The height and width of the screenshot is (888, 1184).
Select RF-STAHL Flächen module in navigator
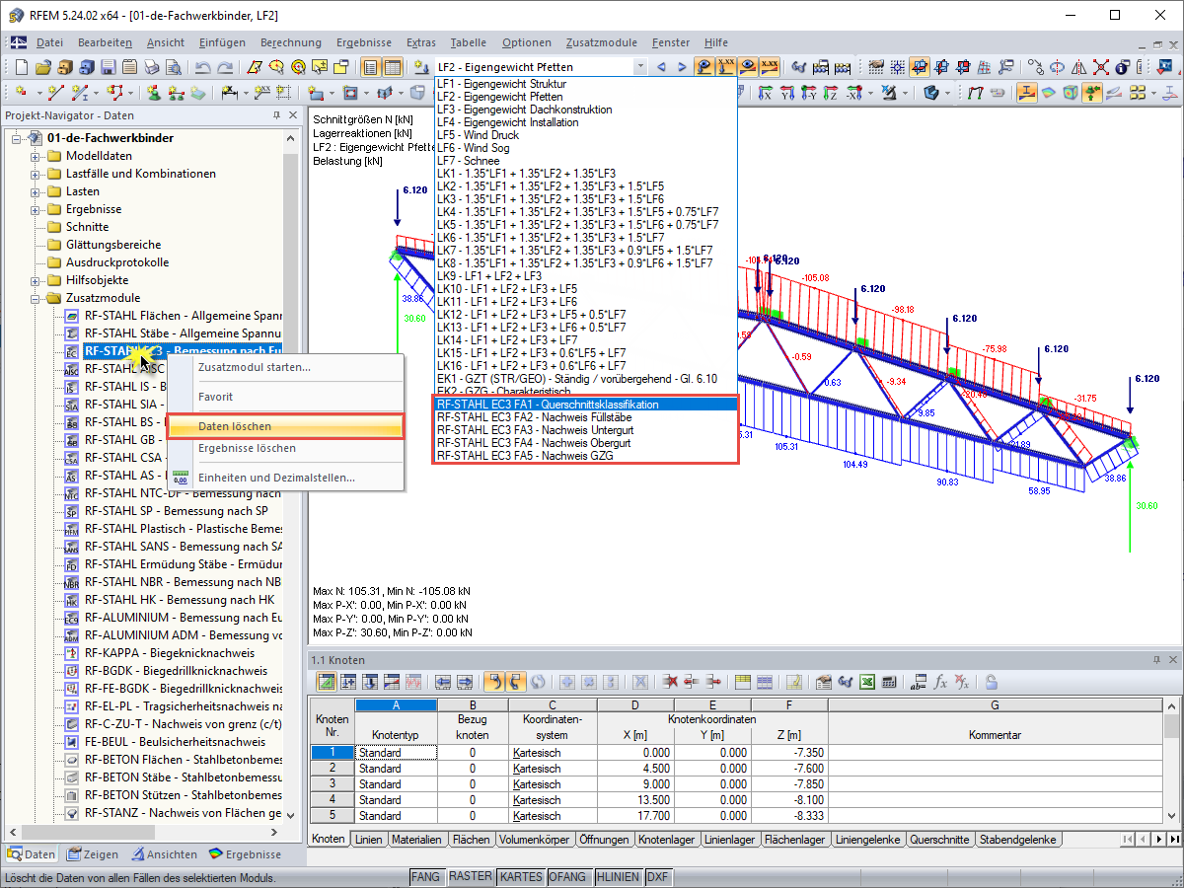tap(183, 316)
